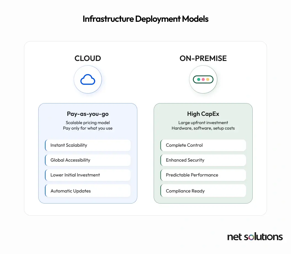Click the Infrastructure Deployment Models title
Image resolution: width=291 pixels, height=254 pixels.
(x=146, y=19)
